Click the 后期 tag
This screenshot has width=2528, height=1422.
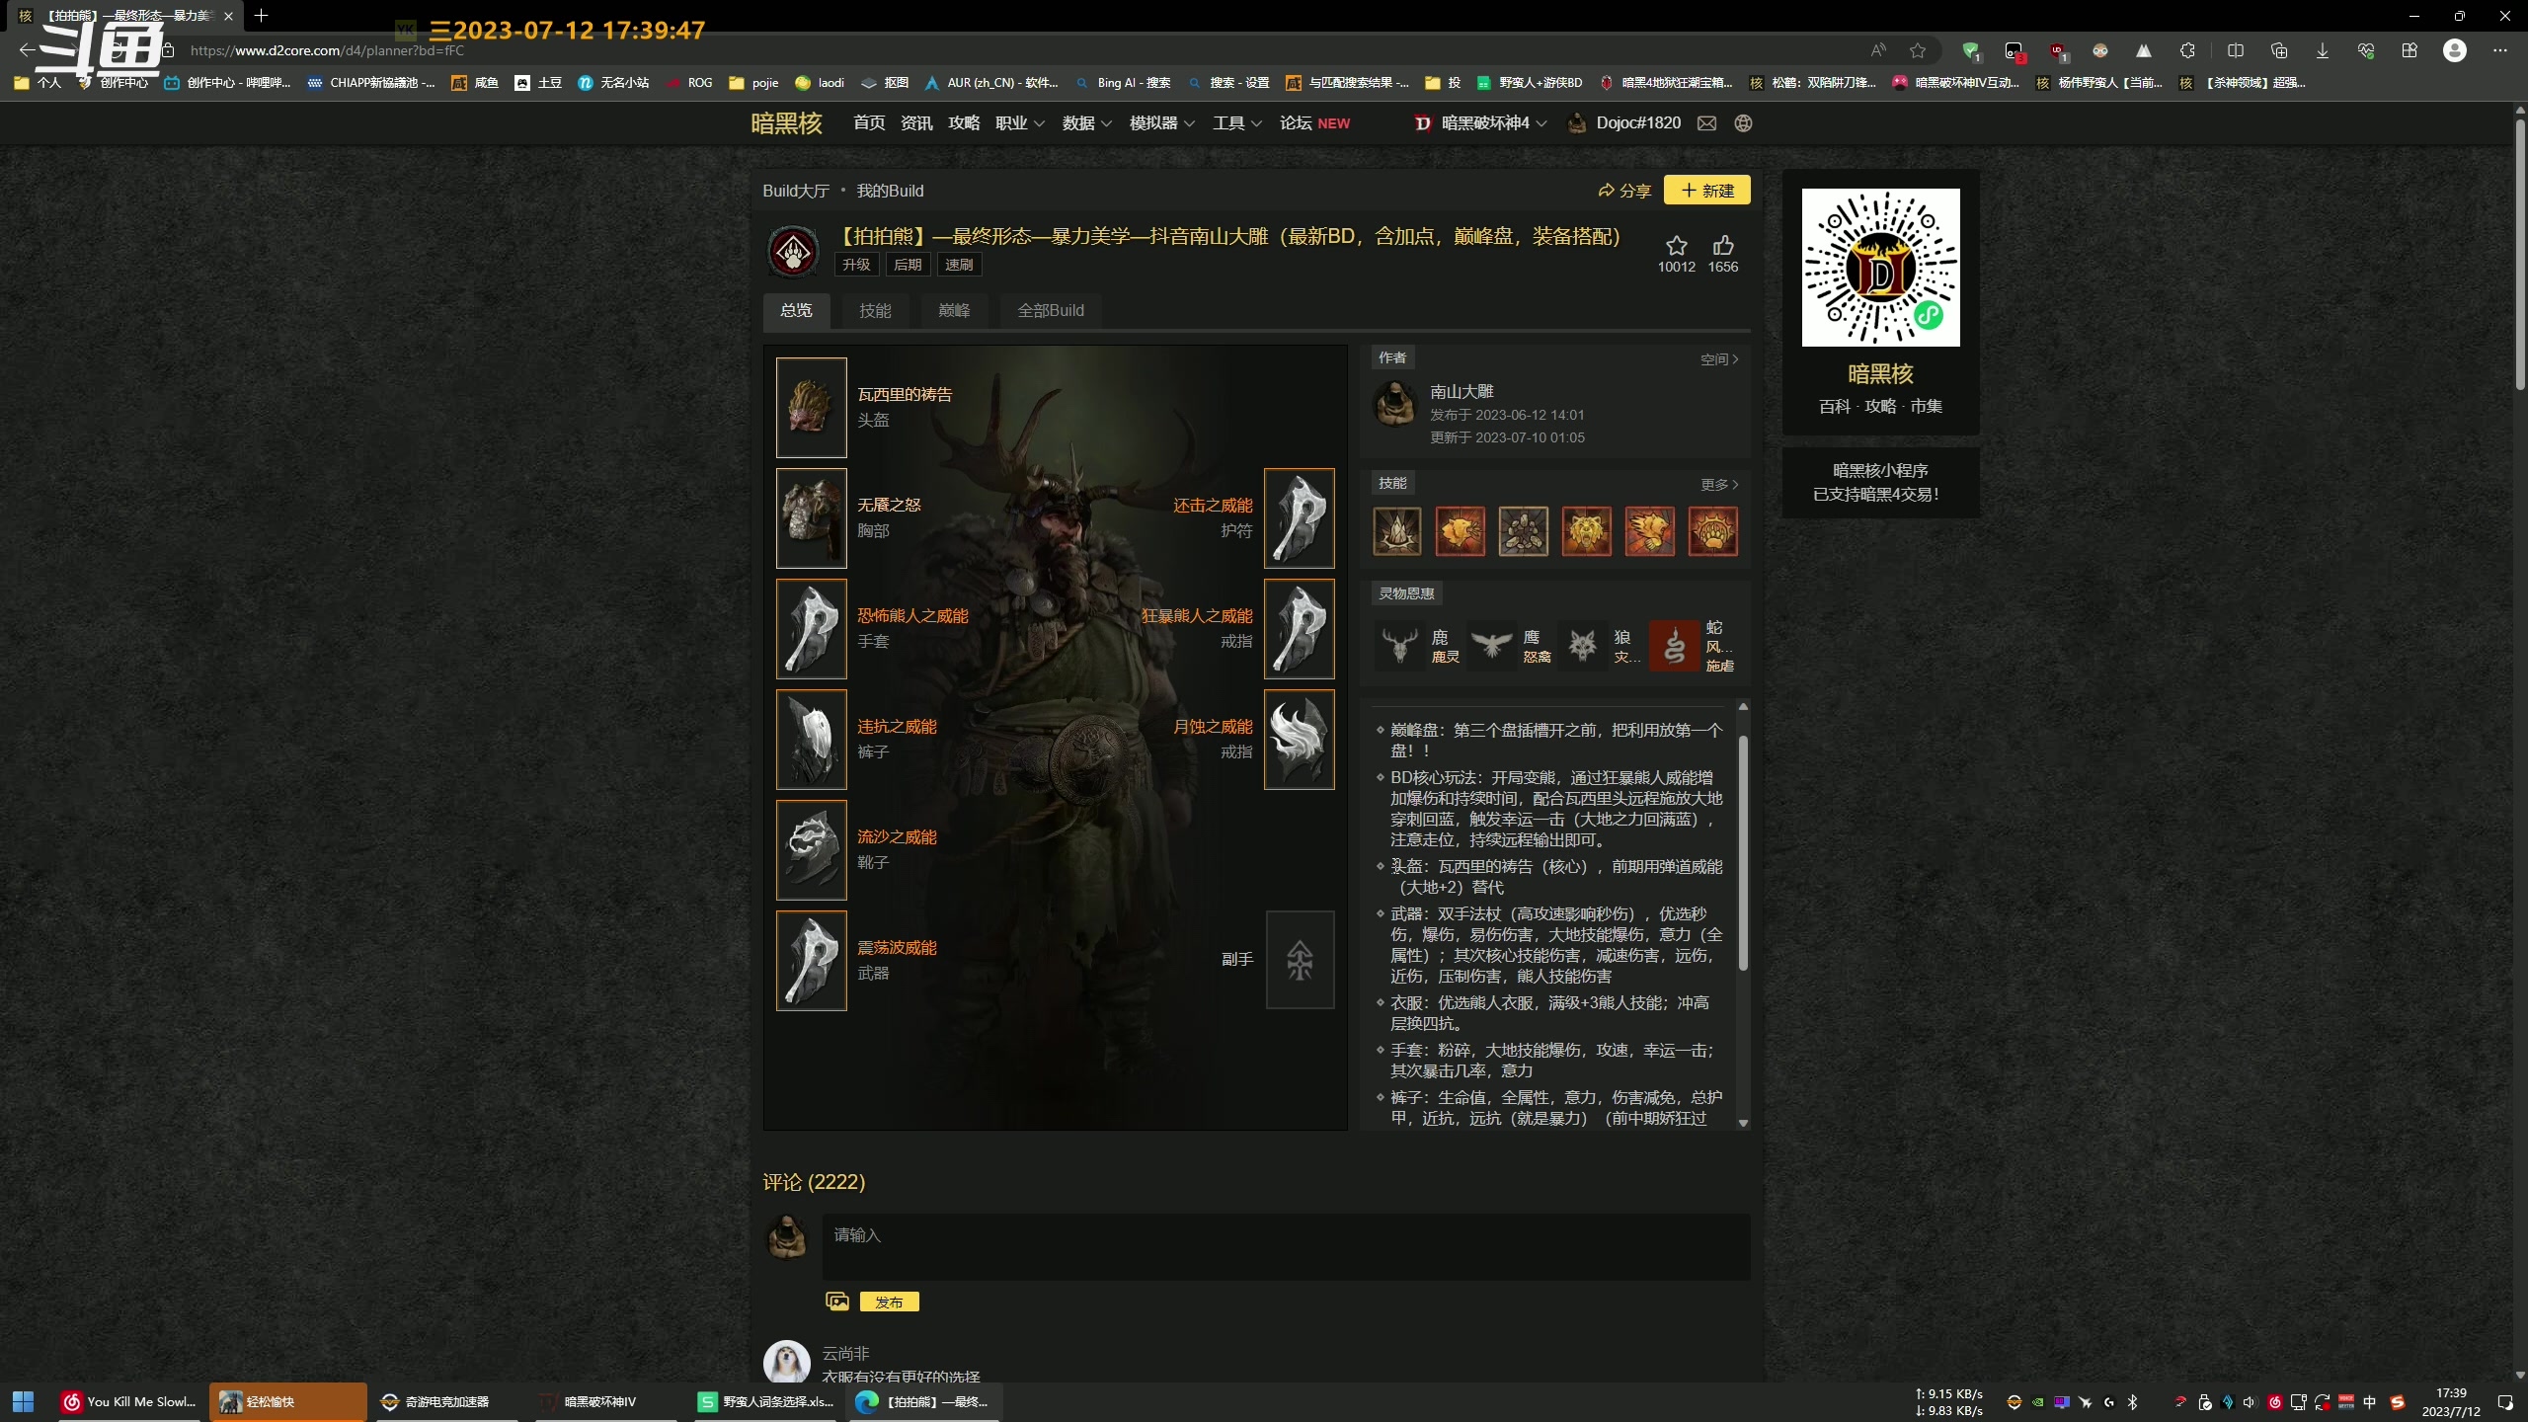908,265
